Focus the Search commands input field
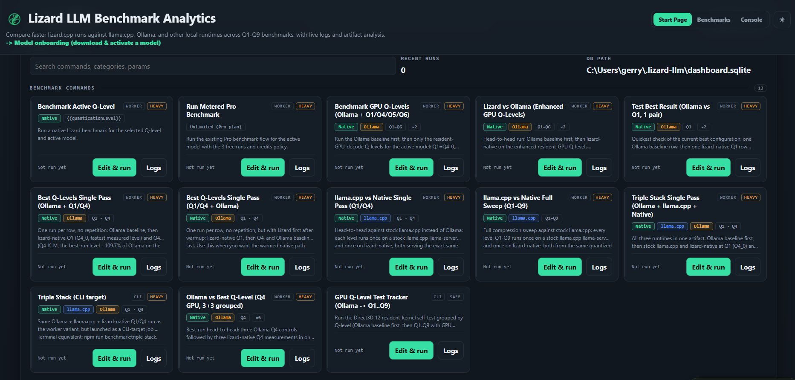Screen dimensions: 795x380 (x=213, y=66)
